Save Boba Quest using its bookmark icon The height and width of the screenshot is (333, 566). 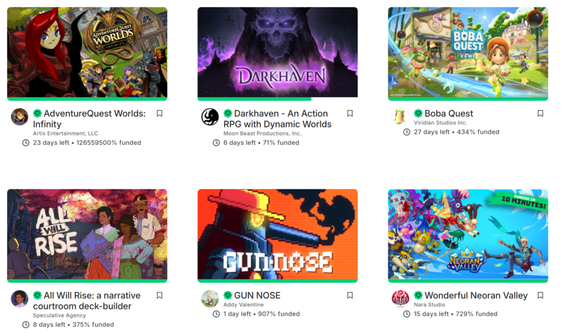pos(541,113)
